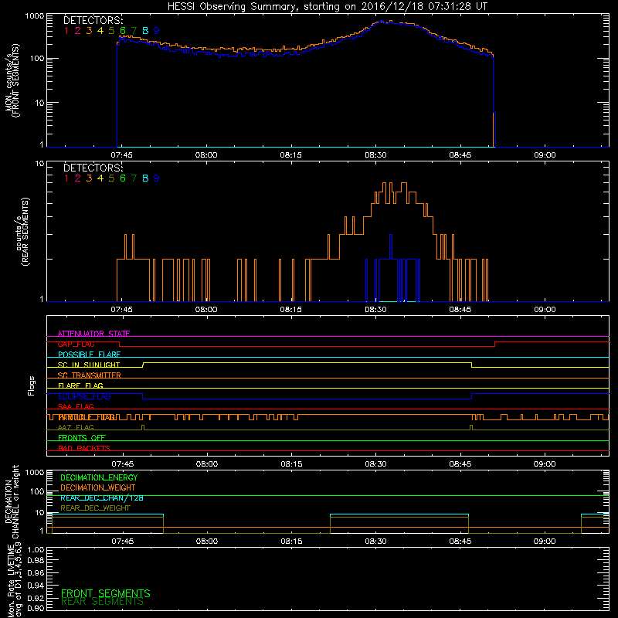Click 08:00 tick under rear segments plot
The height and width of the screenshot is (618, 618).
(x=206, y=310)
